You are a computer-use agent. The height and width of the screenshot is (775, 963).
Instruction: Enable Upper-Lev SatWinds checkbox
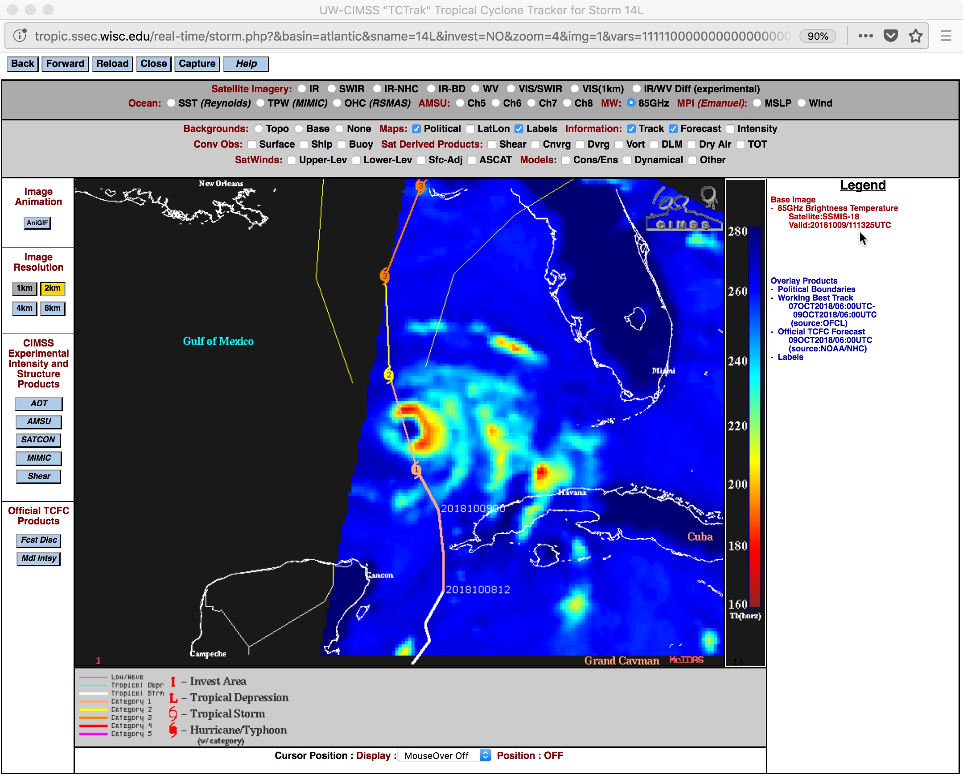292,161
